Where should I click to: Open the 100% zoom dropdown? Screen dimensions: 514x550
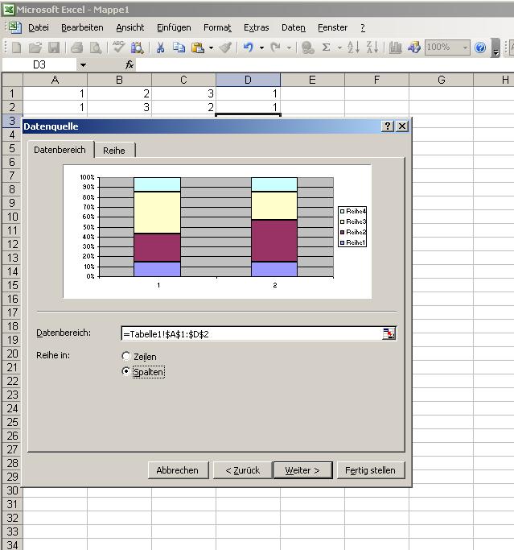point(465,48)
